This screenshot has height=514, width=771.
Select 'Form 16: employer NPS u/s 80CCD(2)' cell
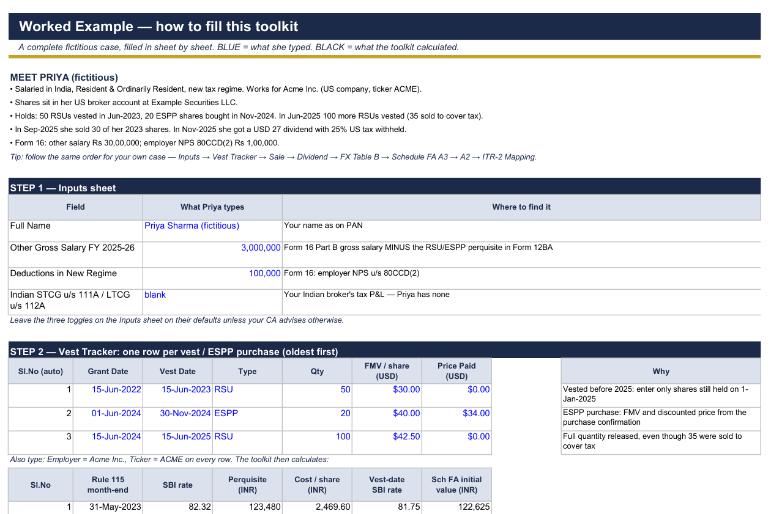click(521, 279)
